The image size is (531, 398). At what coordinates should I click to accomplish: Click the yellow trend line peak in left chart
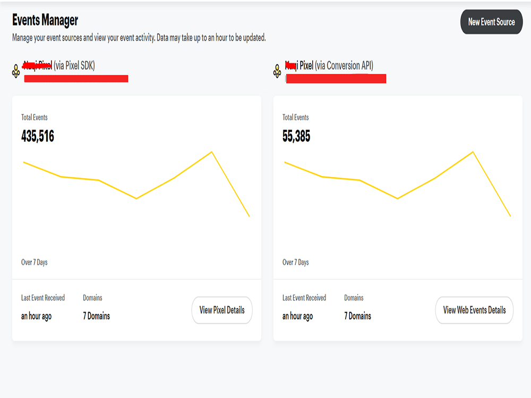211,152
